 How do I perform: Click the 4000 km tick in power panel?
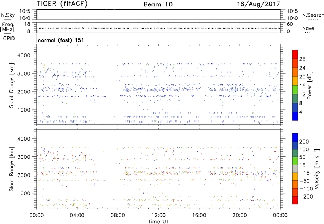tap(24, 55)
